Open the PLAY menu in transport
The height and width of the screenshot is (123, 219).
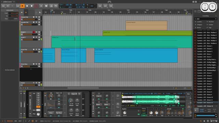tap(18, 6)
